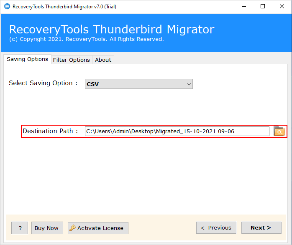Click into the Destination Path field

pyautogui.click(x=177, y=131)
